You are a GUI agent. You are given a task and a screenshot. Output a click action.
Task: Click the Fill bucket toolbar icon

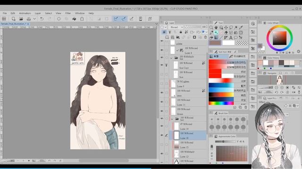point(74,19)
